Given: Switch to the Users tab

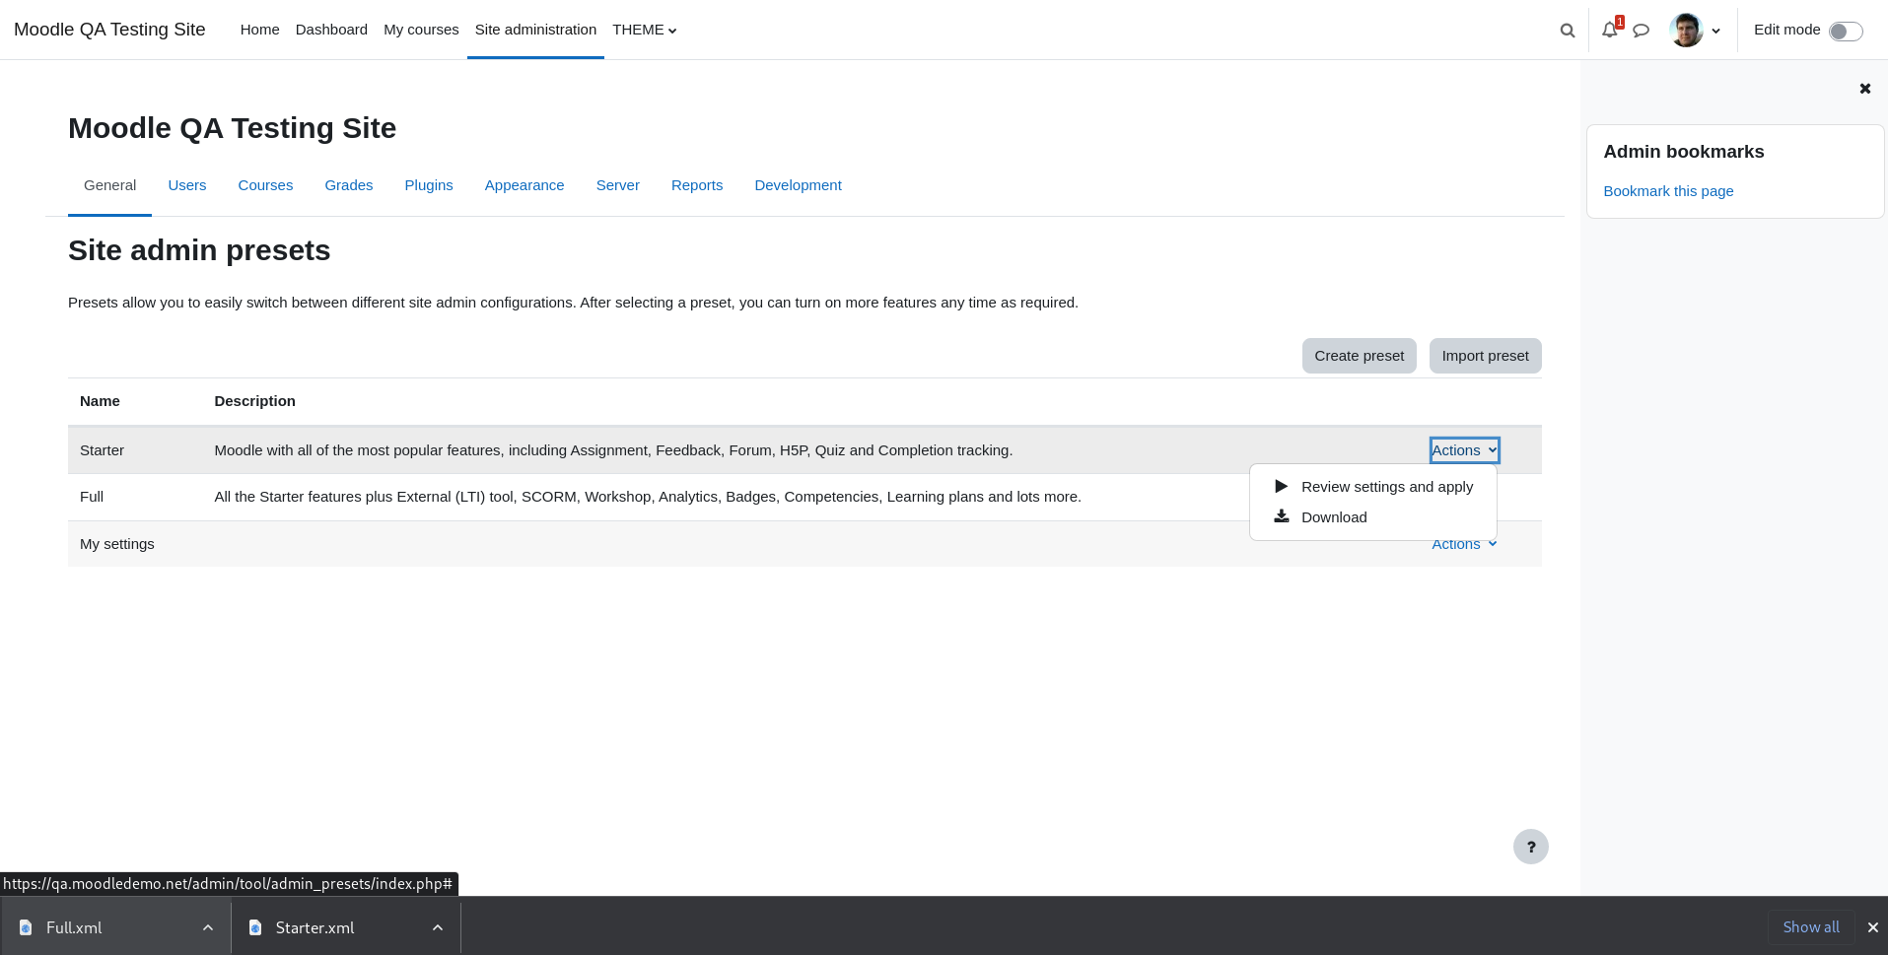Looking at the screenshot, I should 187,185.
